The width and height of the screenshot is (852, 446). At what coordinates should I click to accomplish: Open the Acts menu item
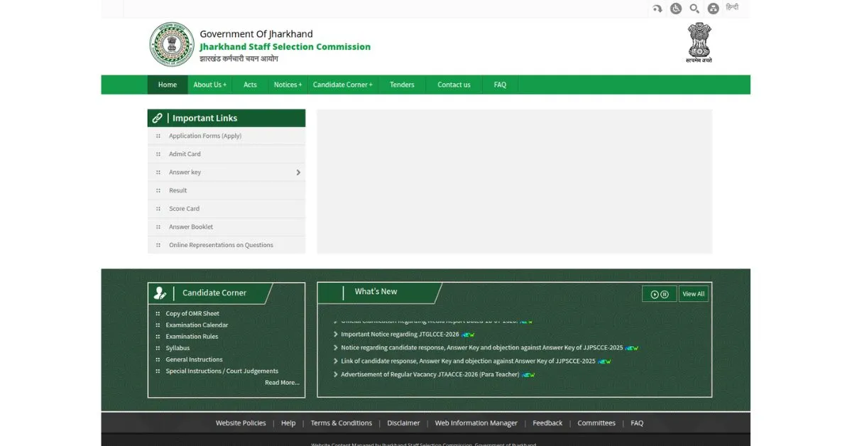[251, 85]
